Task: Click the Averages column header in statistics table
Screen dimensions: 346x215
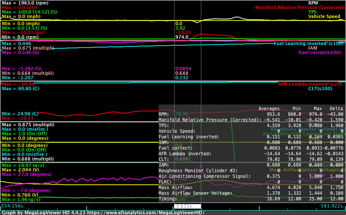Action: [x=269, y=109]
